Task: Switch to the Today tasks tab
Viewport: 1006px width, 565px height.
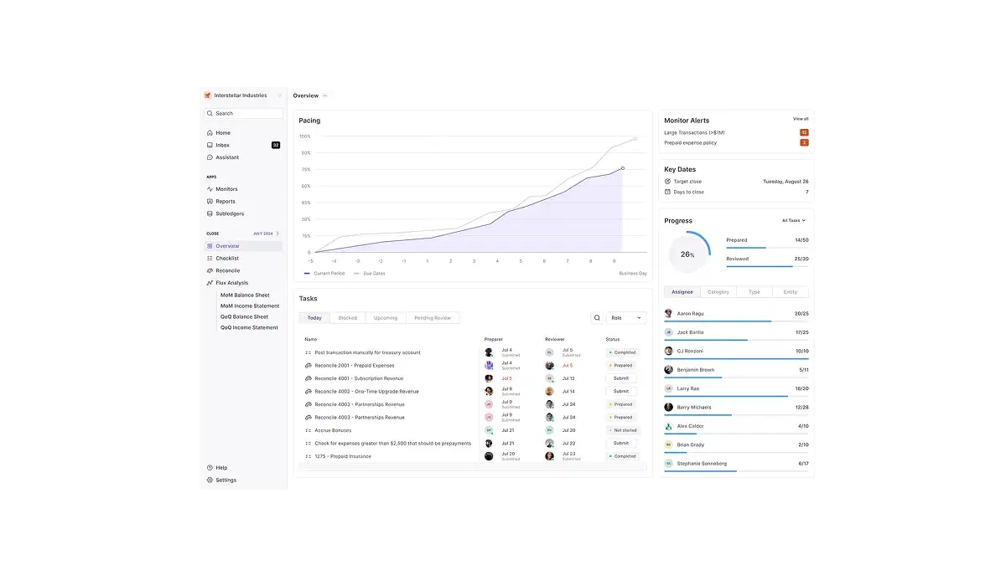Action: tap(314, 318)
